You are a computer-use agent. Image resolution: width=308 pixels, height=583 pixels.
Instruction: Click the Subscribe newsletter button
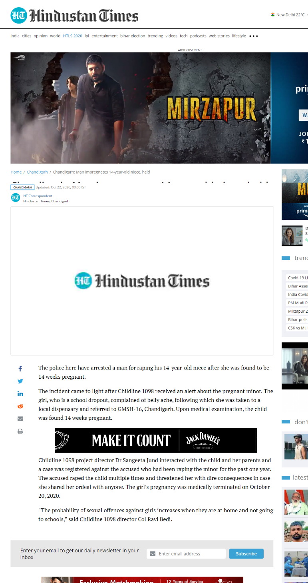pyautogui.click(x=246, y=554)
